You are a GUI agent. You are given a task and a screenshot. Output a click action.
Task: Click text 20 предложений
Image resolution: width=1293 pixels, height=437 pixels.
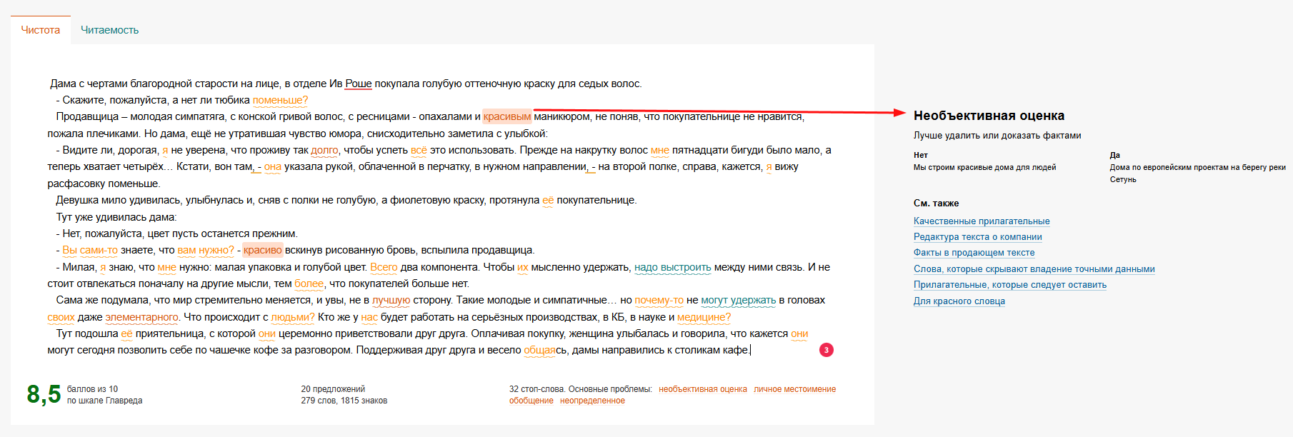click(333, 389)
